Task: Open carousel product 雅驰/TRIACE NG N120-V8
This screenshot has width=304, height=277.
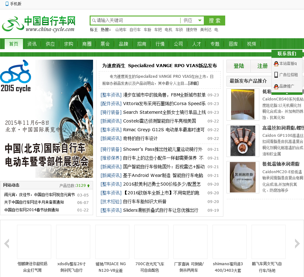Action: coord(111,267)
